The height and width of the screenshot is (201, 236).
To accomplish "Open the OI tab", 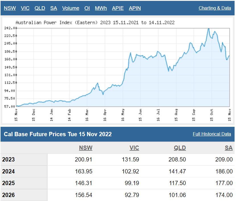I will [87, 8].
